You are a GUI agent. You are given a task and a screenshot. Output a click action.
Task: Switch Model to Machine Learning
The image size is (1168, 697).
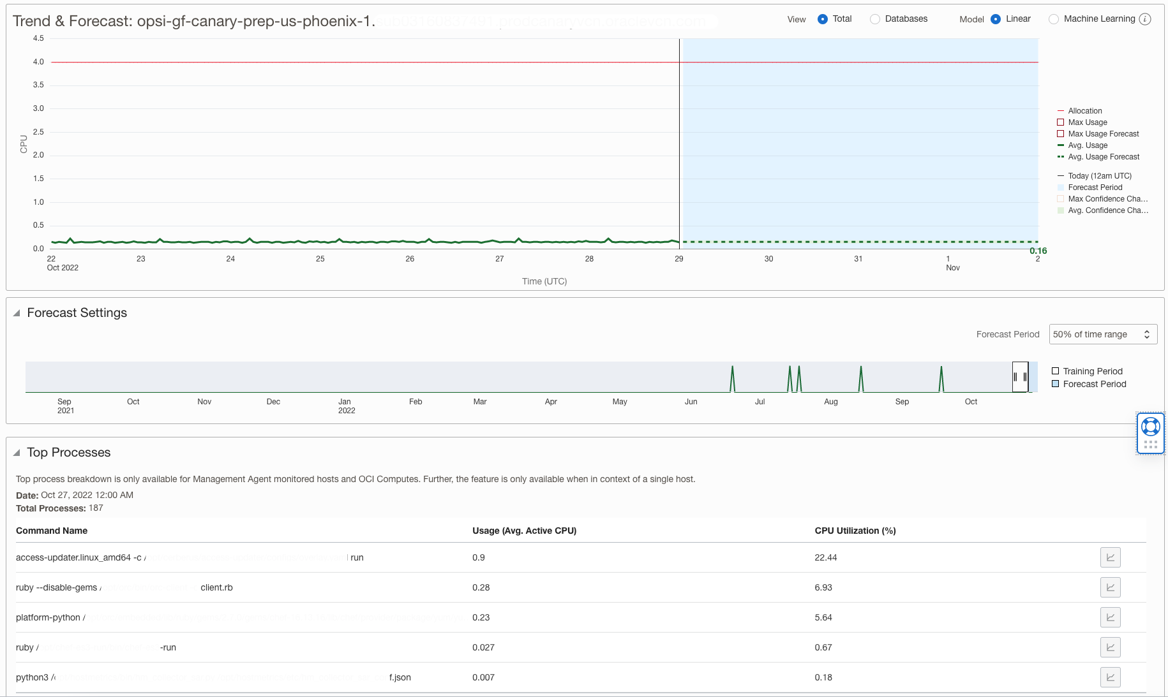point(1052,18)
